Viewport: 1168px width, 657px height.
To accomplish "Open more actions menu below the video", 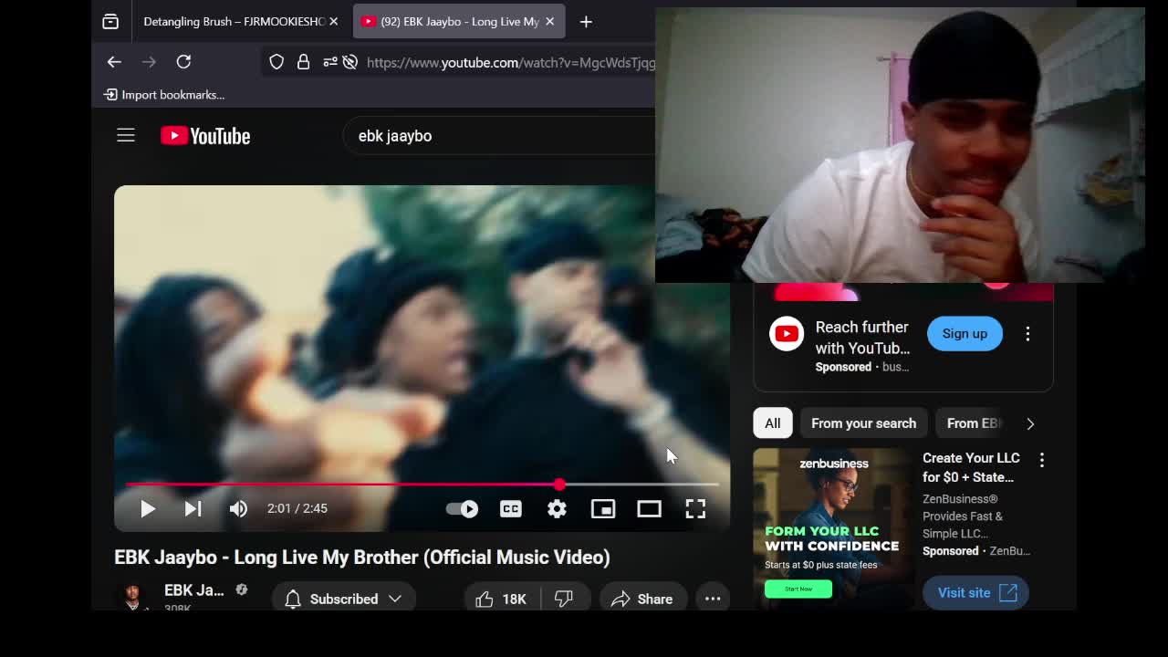I will coord(713,599).
